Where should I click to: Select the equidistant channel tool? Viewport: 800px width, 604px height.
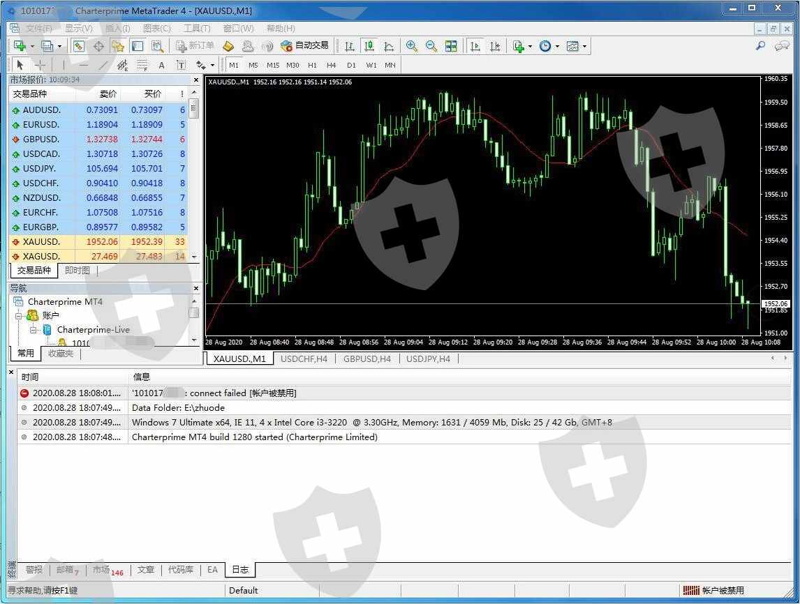pyautogui.click(x=122, y=65)
